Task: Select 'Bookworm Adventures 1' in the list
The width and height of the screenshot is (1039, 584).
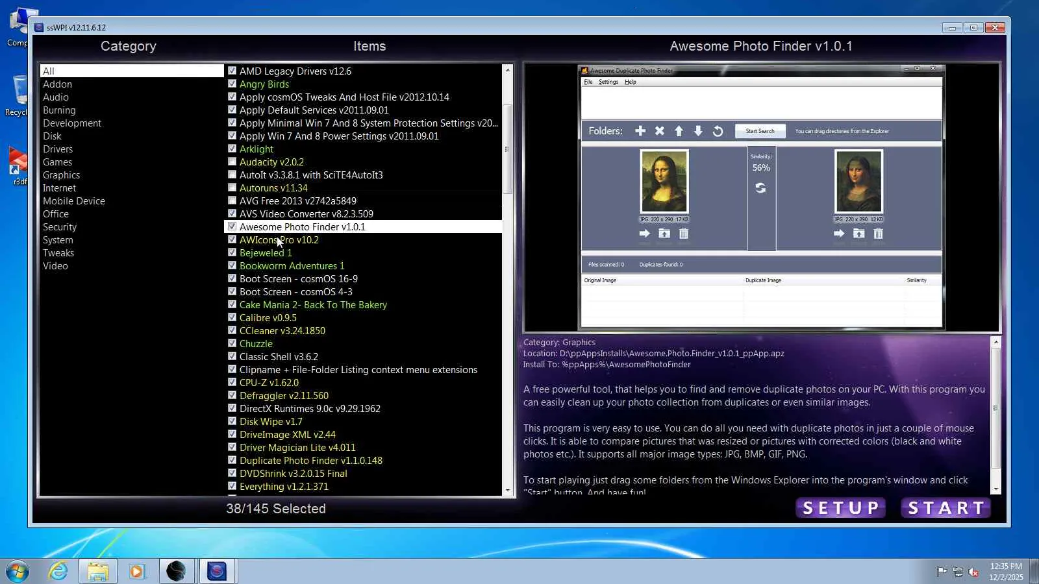Action: [x=292, y=265]
